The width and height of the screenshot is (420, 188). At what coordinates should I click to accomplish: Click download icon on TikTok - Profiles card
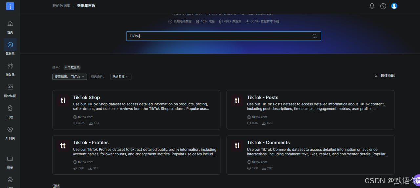click(90, 168)
